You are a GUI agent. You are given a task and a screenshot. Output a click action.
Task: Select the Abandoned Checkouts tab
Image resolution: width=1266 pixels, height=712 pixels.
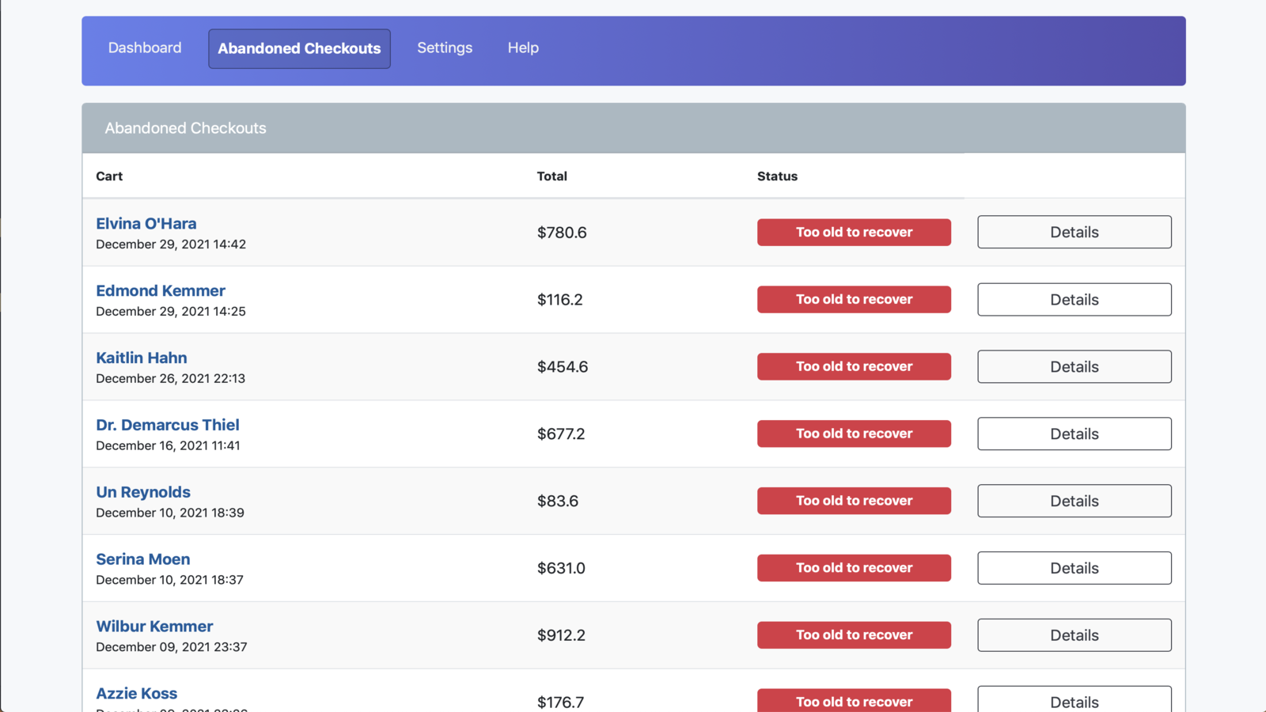tap(299, 48)
